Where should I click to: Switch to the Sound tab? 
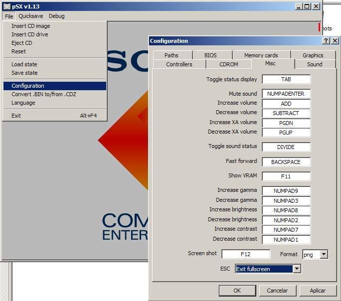(x=315, y=64)
